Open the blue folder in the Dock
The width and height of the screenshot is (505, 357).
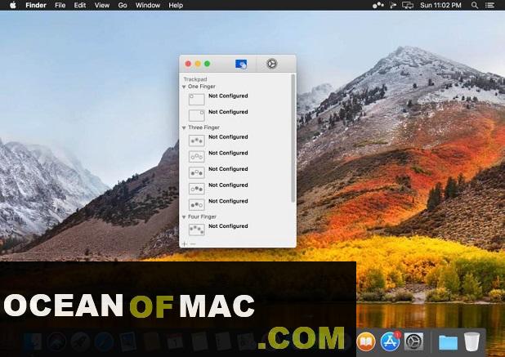coord(448,342)
